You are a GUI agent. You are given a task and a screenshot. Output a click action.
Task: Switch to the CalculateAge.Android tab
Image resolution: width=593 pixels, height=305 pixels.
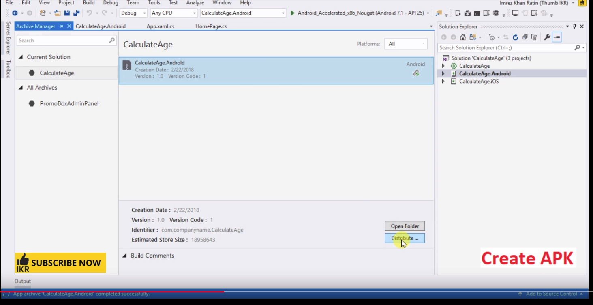(x=101, y=26)
